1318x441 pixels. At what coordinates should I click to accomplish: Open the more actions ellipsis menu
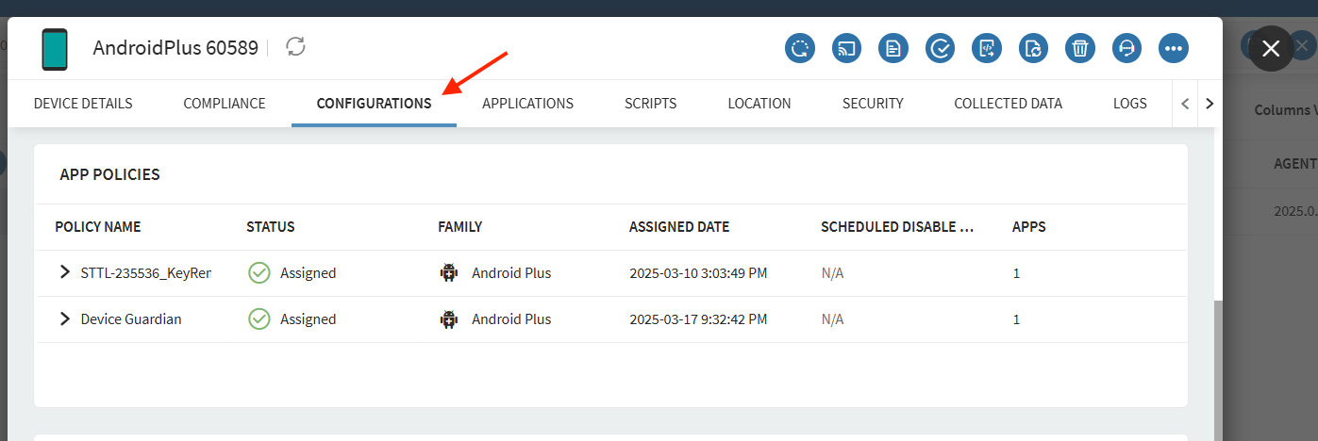[1174, 48]
